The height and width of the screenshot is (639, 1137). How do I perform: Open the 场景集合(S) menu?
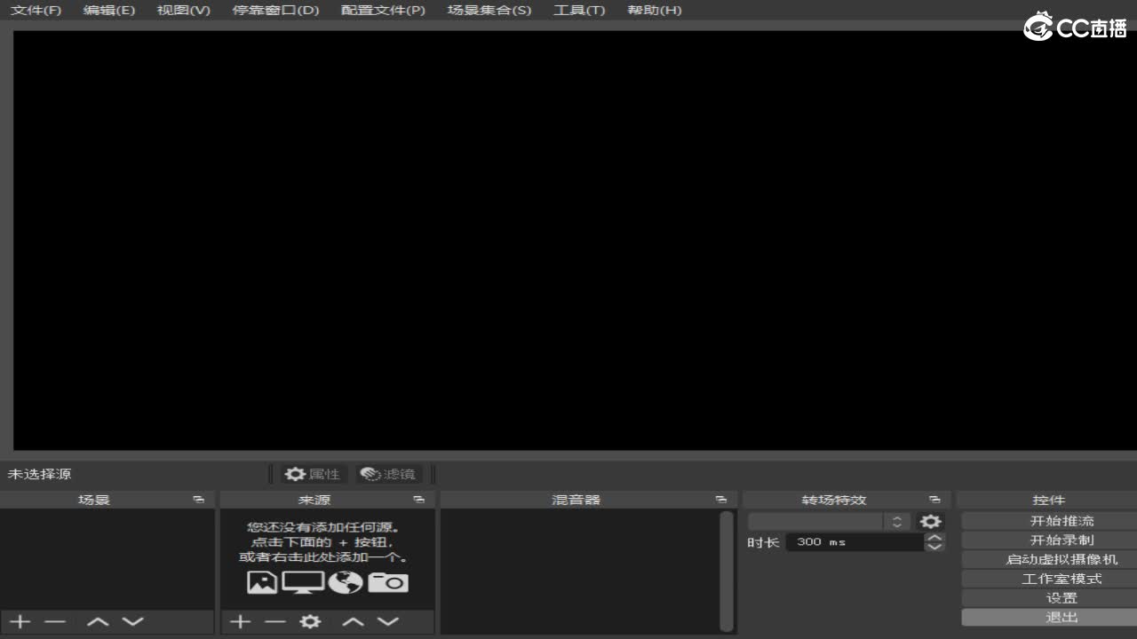489,10
